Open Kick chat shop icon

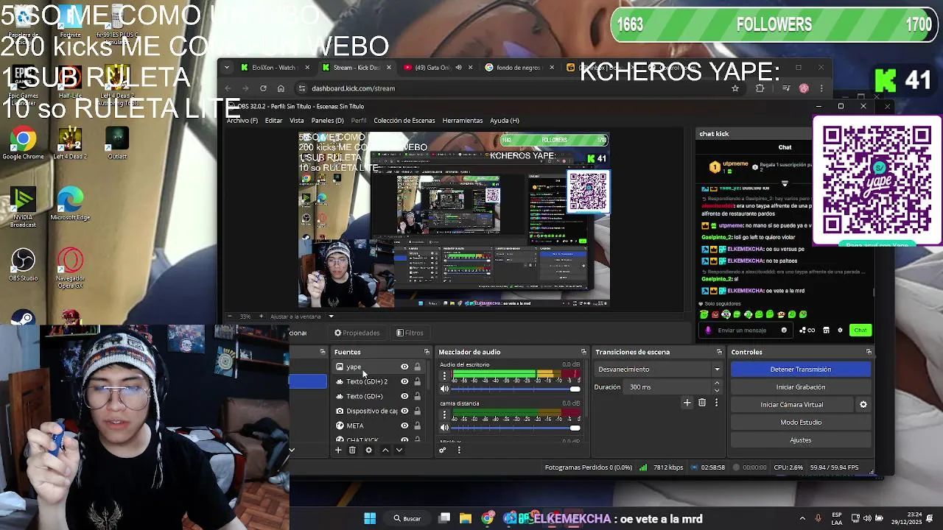[826, 330]
